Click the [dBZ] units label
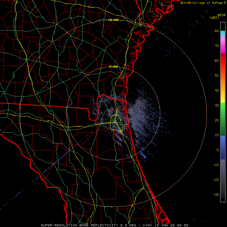Screen dimensions: 227x227 point(214,18)
